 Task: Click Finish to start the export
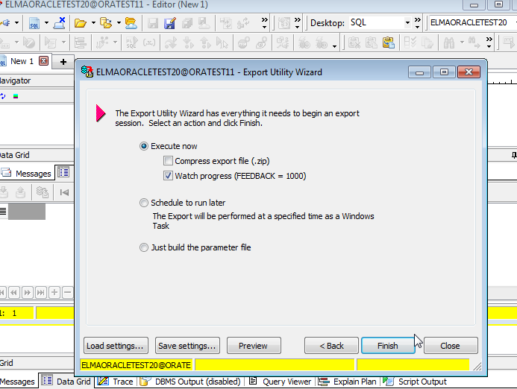point(387,346)
